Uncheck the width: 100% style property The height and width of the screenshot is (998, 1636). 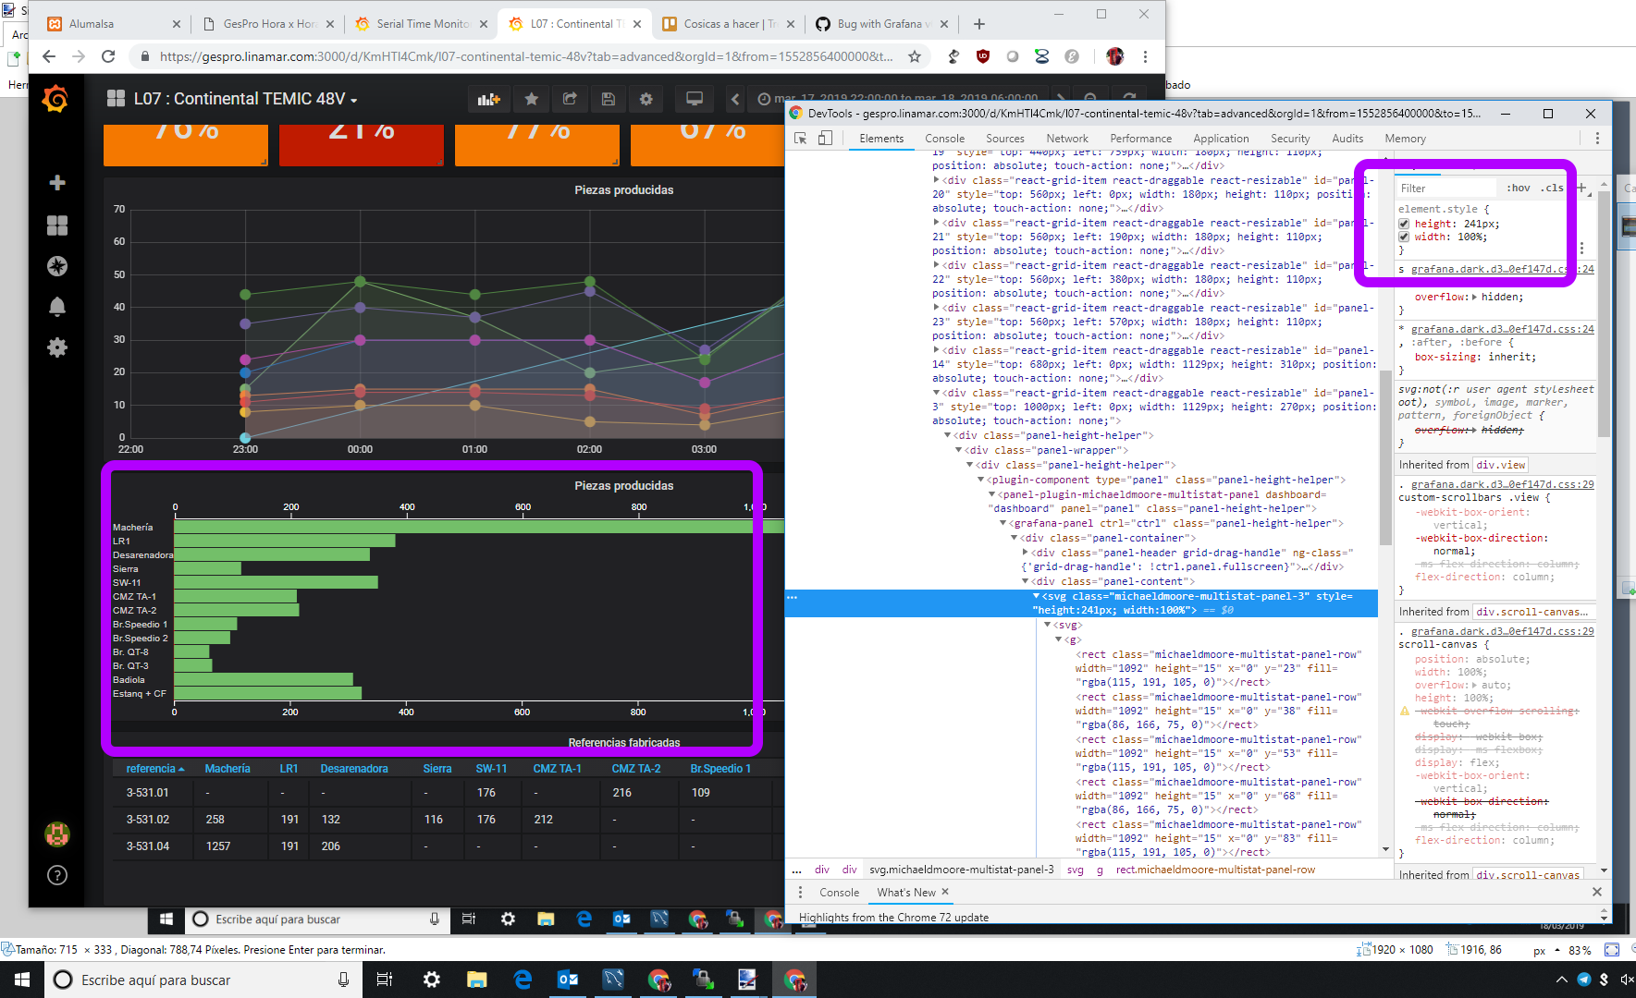click(1405, 237)
